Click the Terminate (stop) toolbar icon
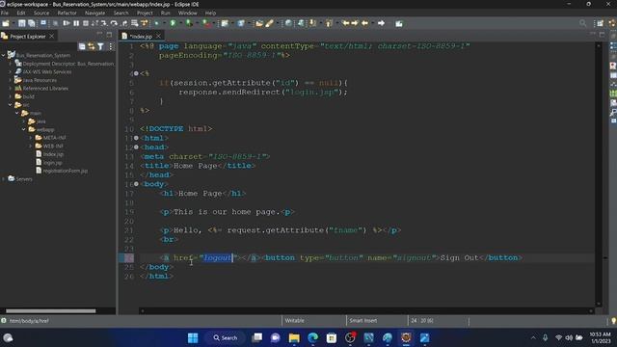The width and height of the screenshot is (617, 347). click(x=86, y=23)
